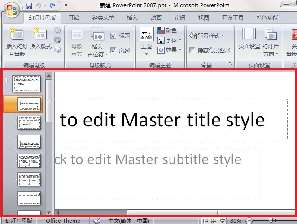Click the spell check icon in status bar

pyautogui.click(x=97, y=220)
